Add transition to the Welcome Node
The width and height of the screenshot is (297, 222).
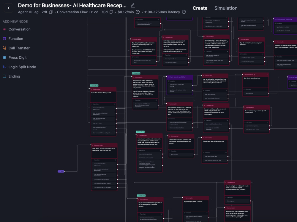115,160
